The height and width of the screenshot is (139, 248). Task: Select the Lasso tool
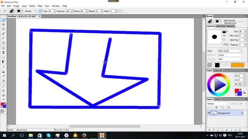tap(3, 38)
